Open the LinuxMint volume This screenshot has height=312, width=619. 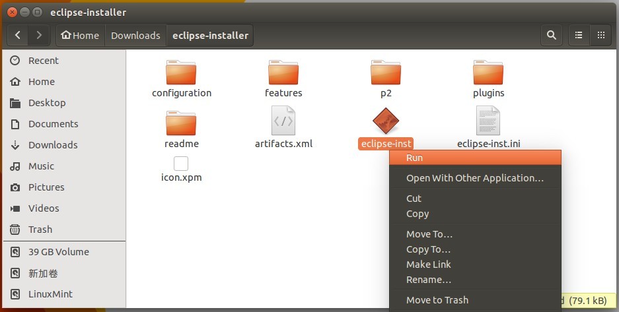[x=64, y=294]
